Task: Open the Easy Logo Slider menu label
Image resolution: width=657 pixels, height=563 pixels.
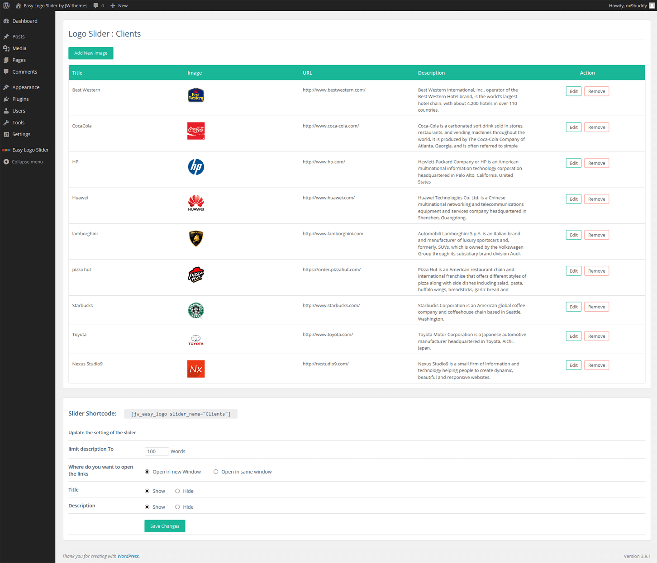Action: point(30,150)
